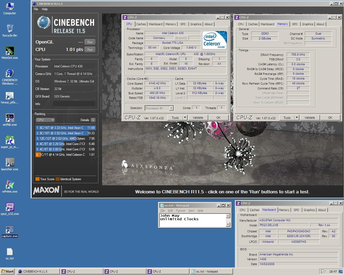Switch to Caches tab in CPU window
Image resolution: width=344 pixels, height=275 pixels.
pyautogui.click(x=141, y=24)
